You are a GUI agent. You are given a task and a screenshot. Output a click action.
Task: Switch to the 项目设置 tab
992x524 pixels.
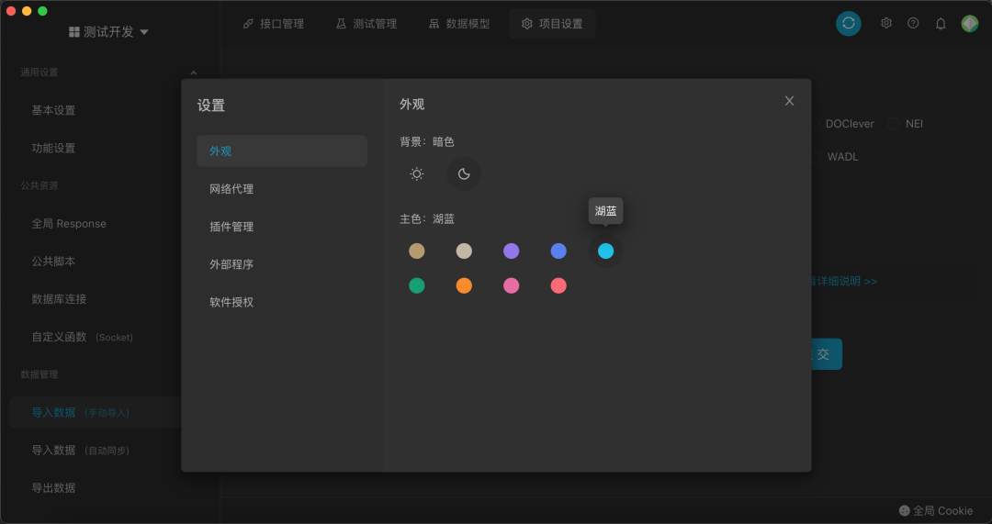click(552, 24)
